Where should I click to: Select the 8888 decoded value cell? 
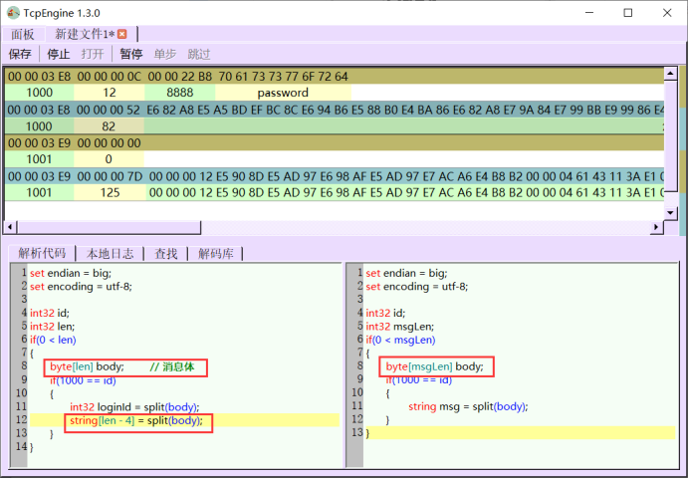click(x=179, y=93)
